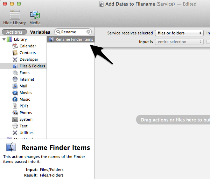
Task: Switch to the Variables tab
Action: (x=40, y=32)
